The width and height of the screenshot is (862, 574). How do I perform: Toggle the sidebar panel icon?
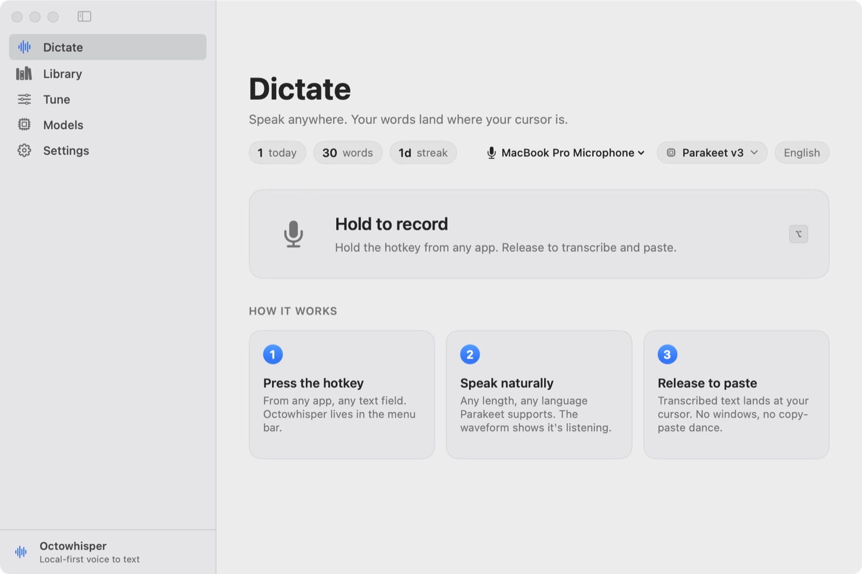pyautogui.click(x=85, y=17)
